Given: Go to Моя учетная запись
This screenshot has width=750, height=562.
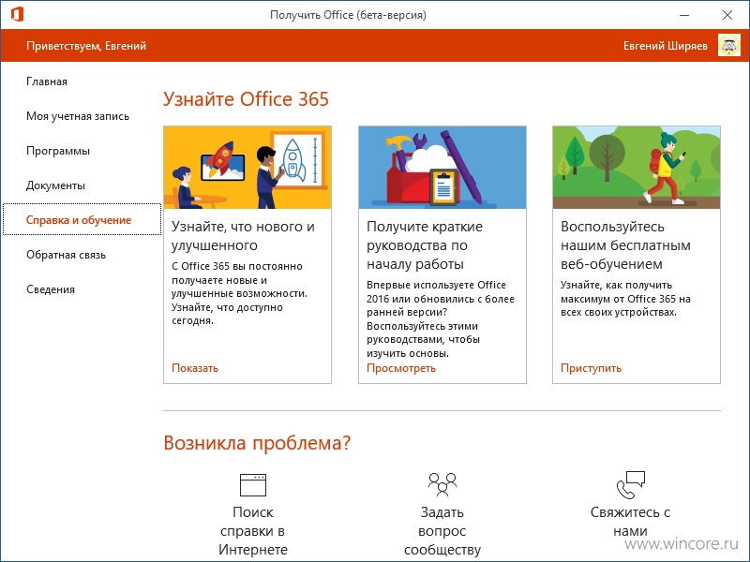Looking at the screenshot, I should (x=78, y=116).
